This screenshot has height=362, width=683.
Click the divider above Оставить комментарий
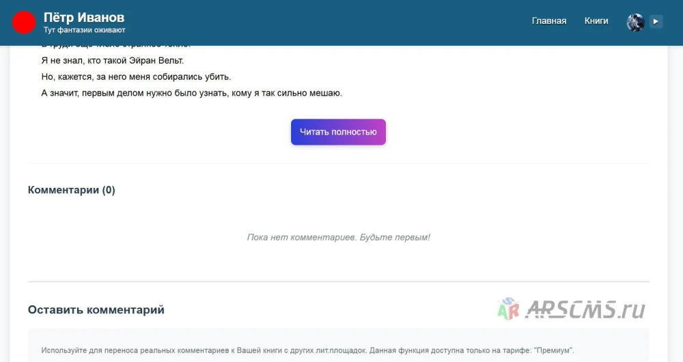(339, 282)
